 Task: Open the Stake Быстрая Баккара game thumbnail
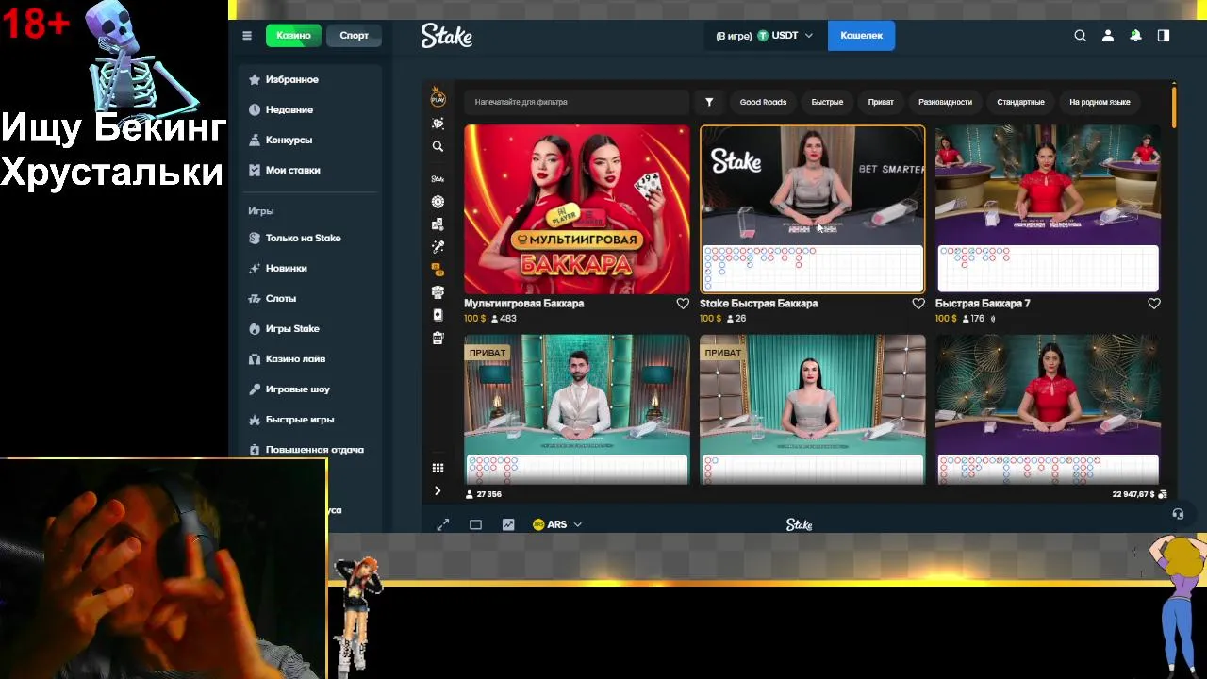[813, 209]
